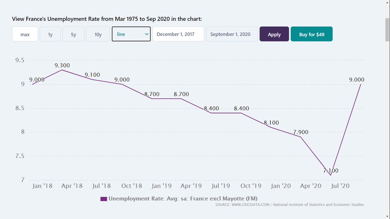Click the 9.300 data point label
This screenshot has height=219, width=390.
tap(62, 65)
